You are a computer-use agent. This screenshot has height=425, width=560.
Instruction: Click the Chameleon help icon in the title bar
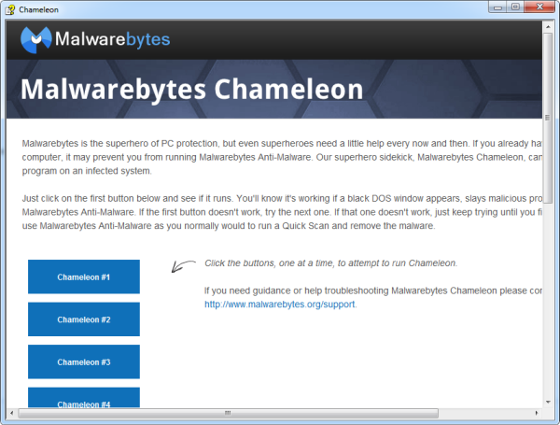coord(10,9)
